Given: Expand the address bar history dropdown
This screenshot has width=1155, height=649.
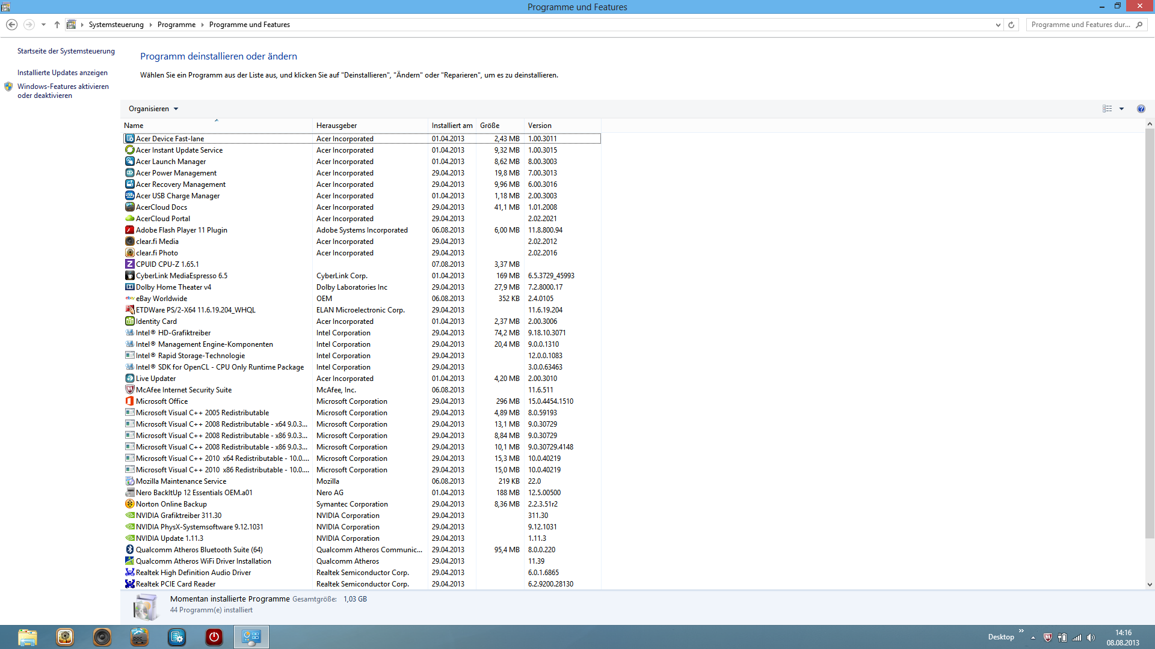Looking at the screenshot, I should coord(998,25).
